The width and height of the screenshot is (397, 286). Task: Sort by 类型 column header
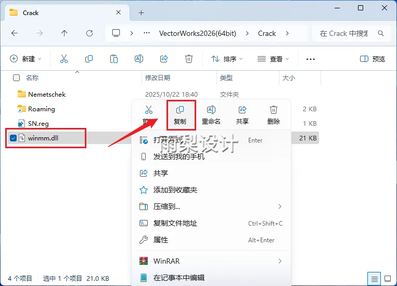click(x=226, y=77)
